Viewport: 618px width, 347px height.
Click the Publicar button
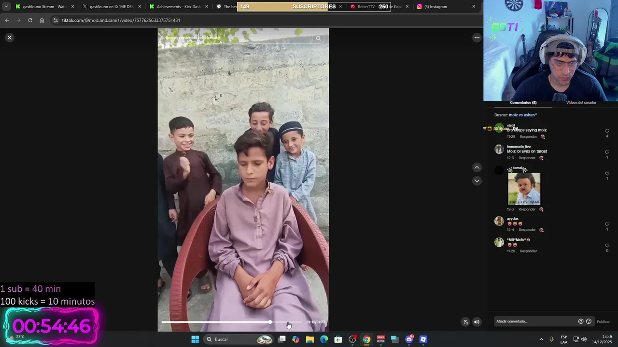603,321
